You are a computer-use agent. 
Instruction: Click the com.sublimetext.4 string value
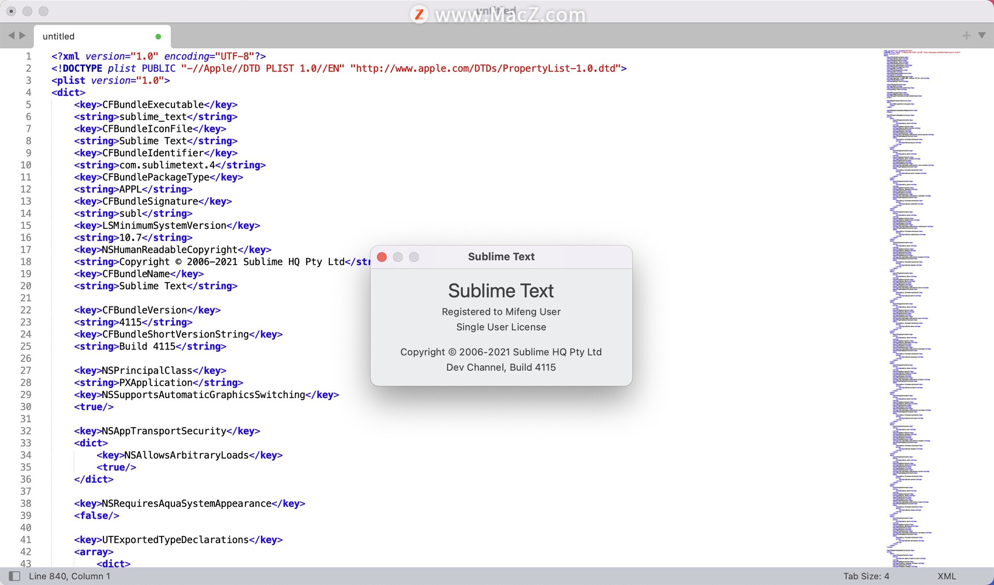point(167,165)
